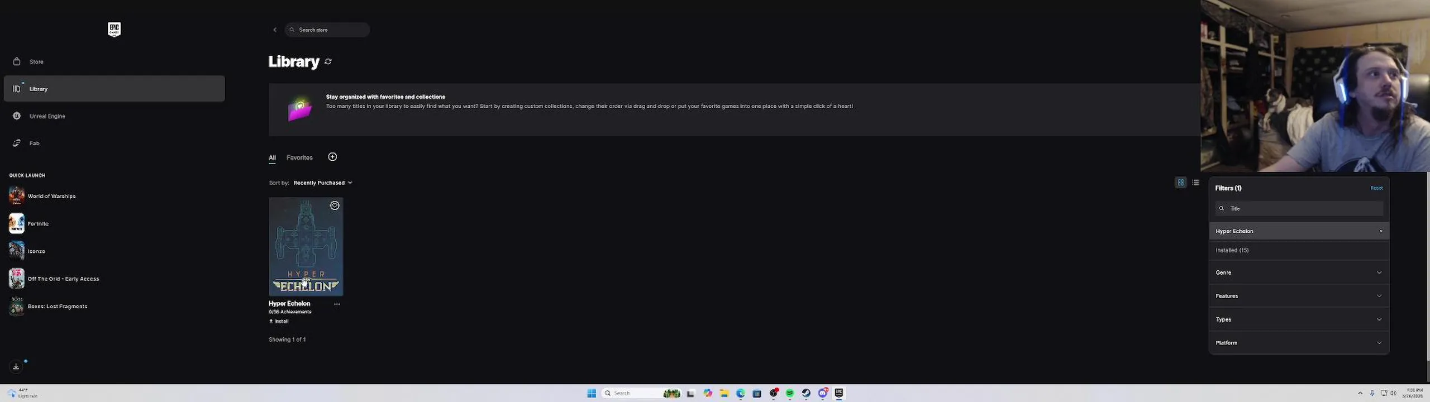Image resolution: width=1430 pixels, height=402 pixels.
Task: Open File Explorer from the taskbar
Action: (724, 394)
